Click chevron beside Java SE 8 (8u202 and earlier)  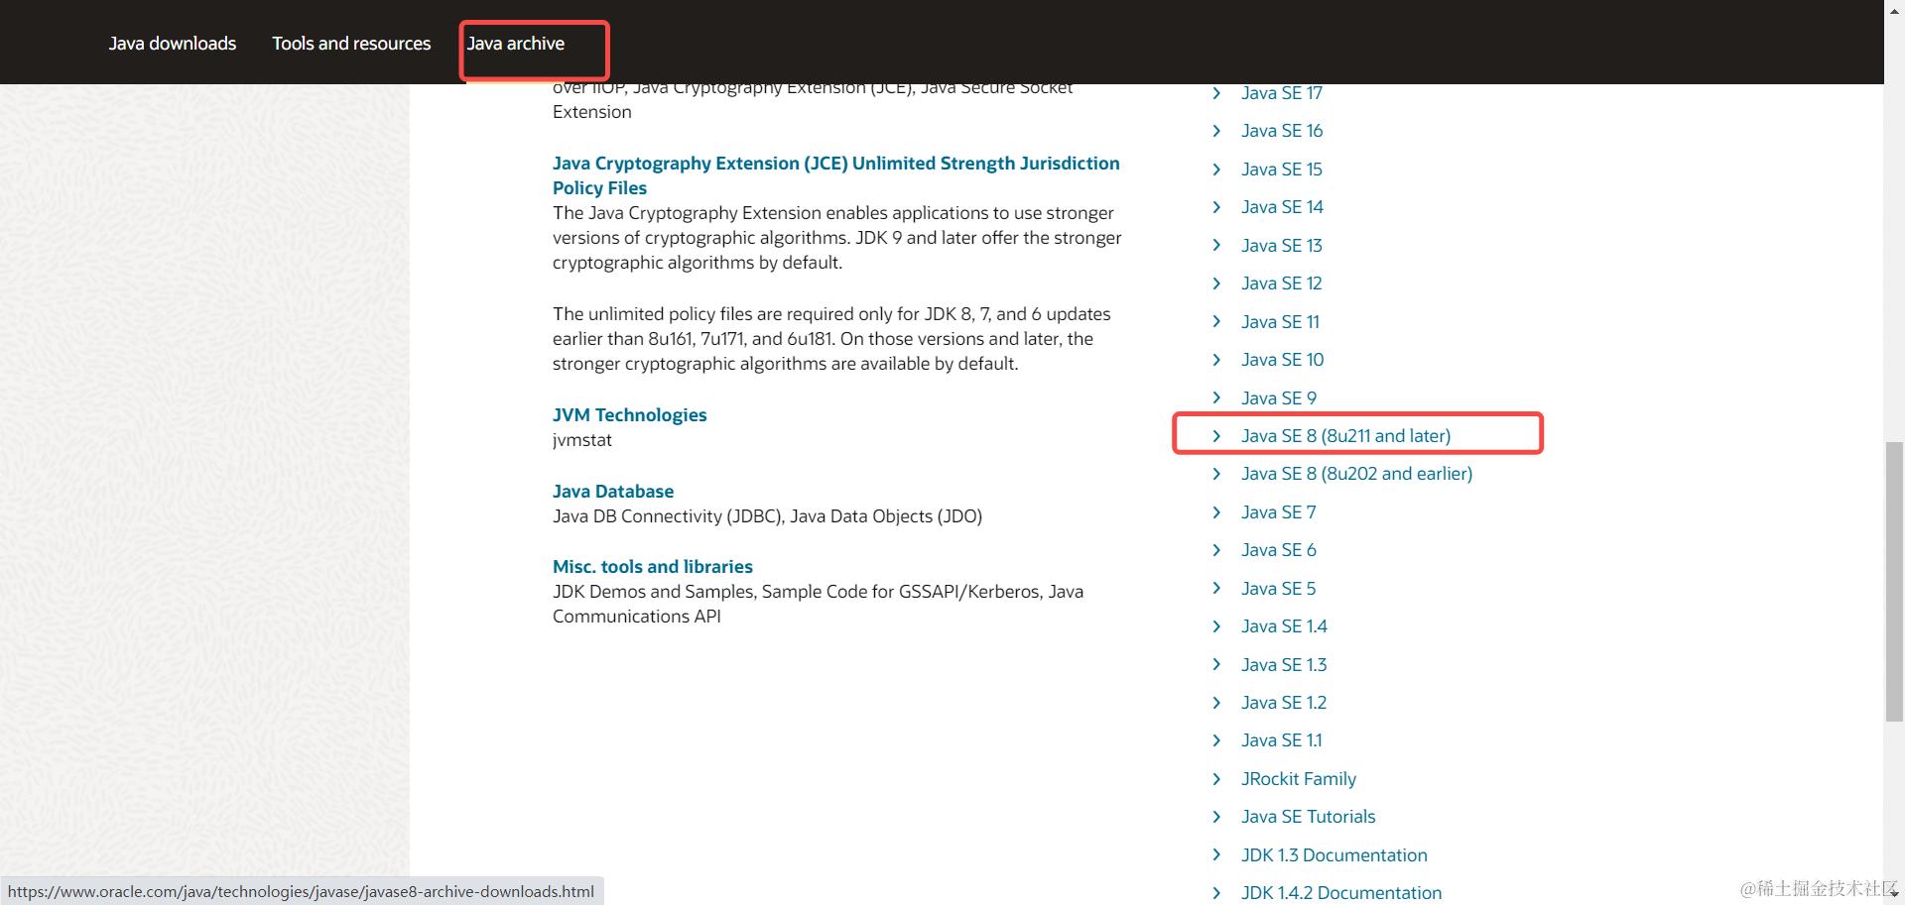1216,474
